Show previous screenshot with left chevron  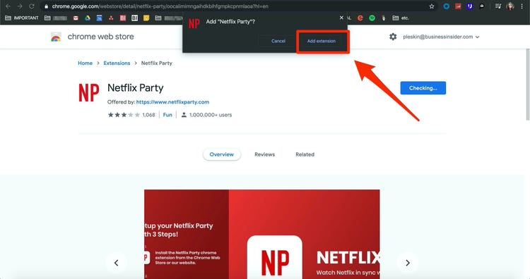tap(117, 263)
